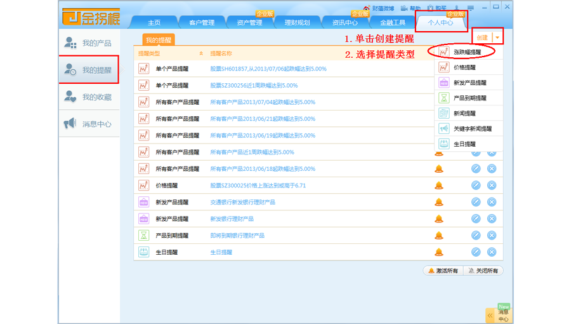Select 关键字新闻提醒 from the create menu

[x=472, y=129]
